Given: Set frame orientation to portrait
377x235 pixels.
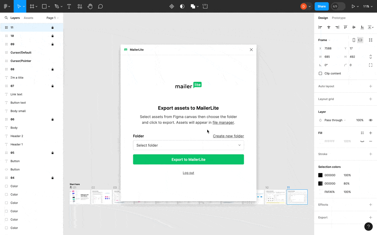Looking at the screenshot, I should click(354, 40).
